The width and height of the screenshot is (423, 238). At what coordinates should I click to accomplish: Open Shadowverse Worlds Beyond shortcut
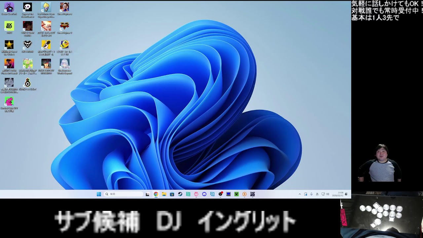point(64,66)
